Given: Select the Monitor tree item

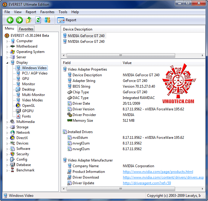Looking at the screenshot, I should [x=28, y=84].
